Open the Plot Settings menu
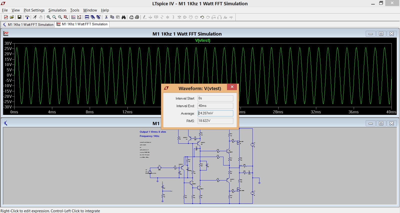 click(34, 10)
